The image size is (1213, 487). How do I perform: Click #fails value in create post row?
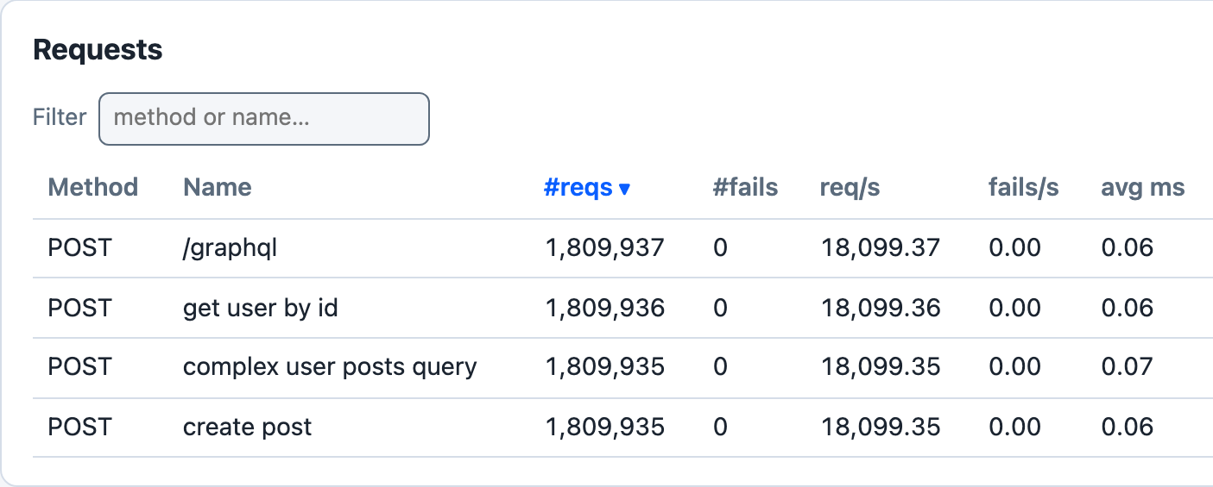click(x=721, y=427)
